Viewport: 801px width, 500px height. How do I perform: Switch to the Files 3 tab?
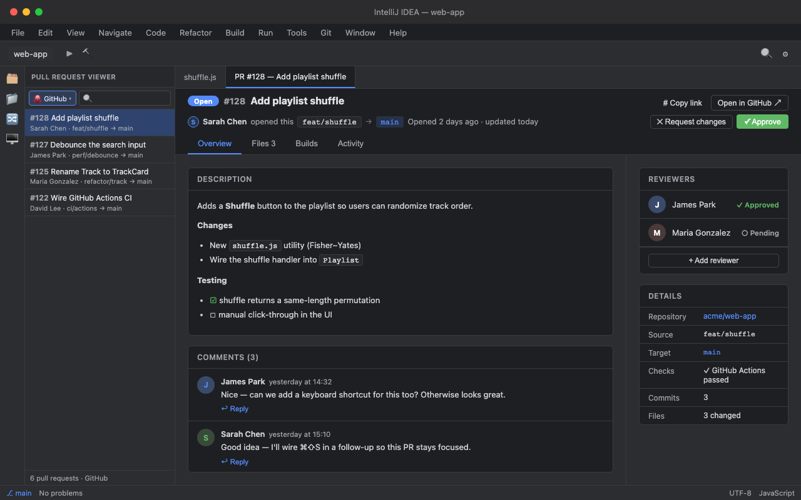tap(263, 143)
